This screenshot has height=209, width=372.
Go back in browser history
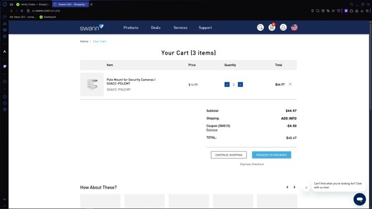tap(12, 10)
